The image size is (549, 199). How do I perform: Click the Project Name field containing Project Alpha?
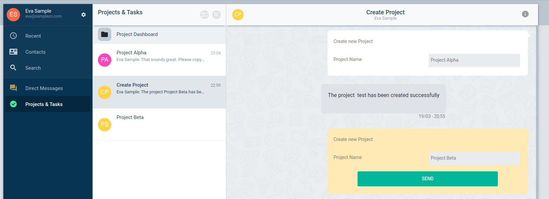coord(474,60)
